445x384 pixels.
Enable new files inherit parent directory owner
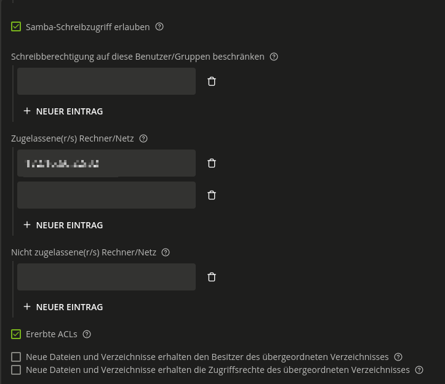click(16, 357)
